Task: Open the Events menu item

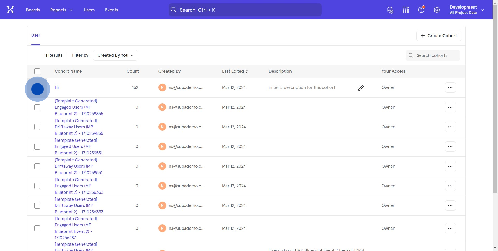Action: 112,10
